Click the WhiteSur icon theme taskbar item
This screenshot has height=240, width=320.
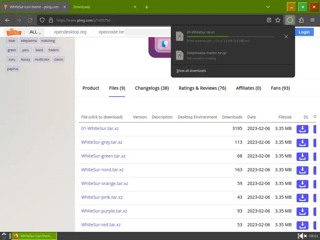[x=34, y=236]
